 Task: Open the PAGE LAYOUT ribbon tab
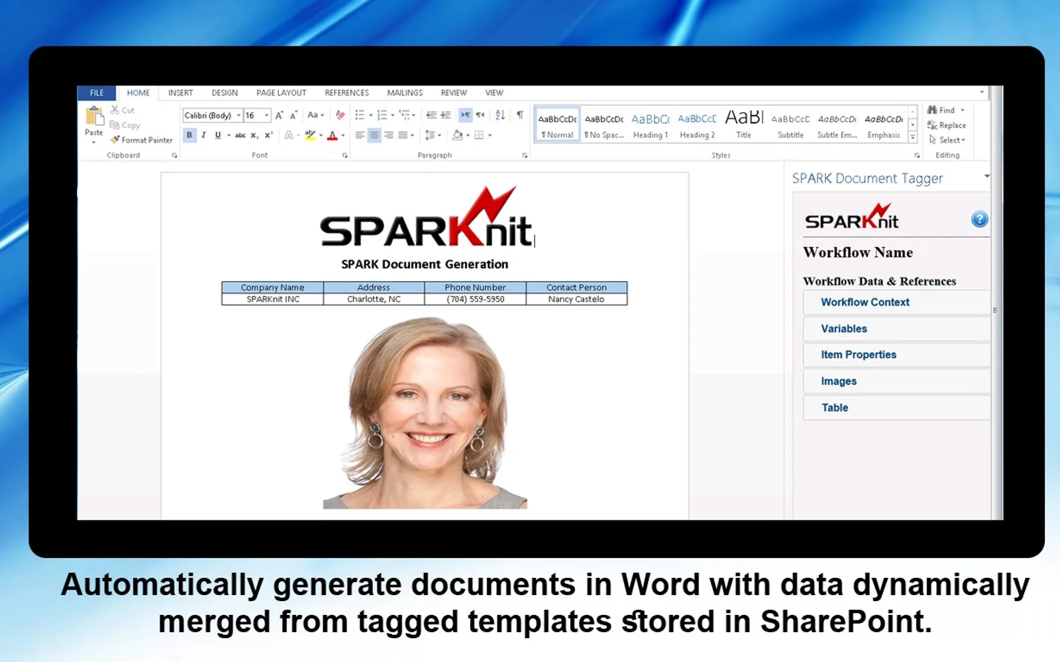pos(281,93)
